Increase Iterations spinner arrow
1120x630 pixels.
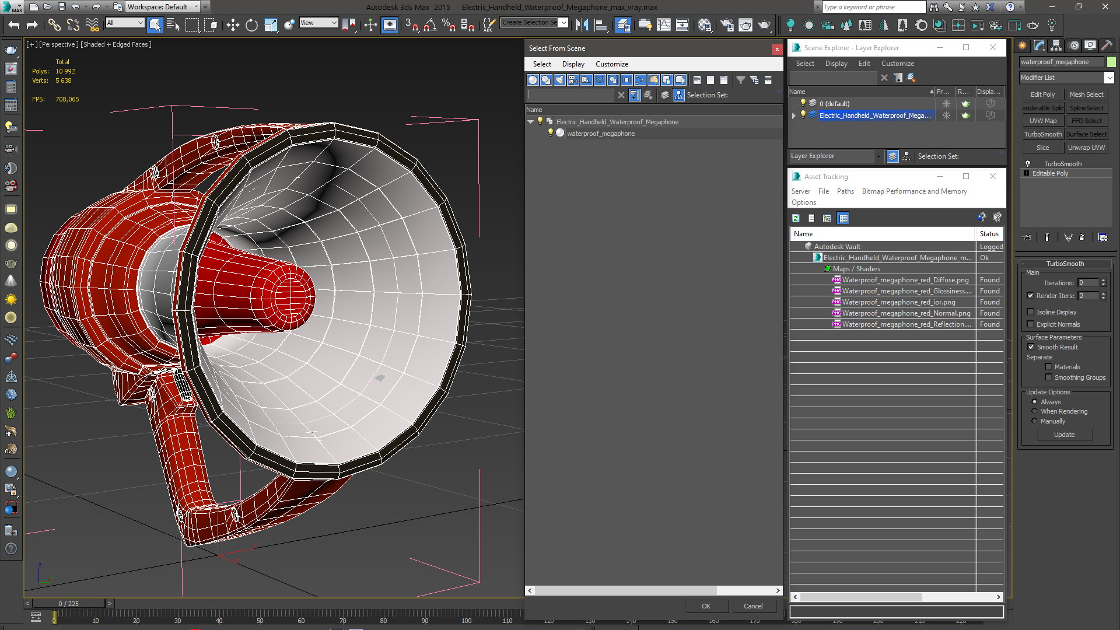tap(1103, 281)
